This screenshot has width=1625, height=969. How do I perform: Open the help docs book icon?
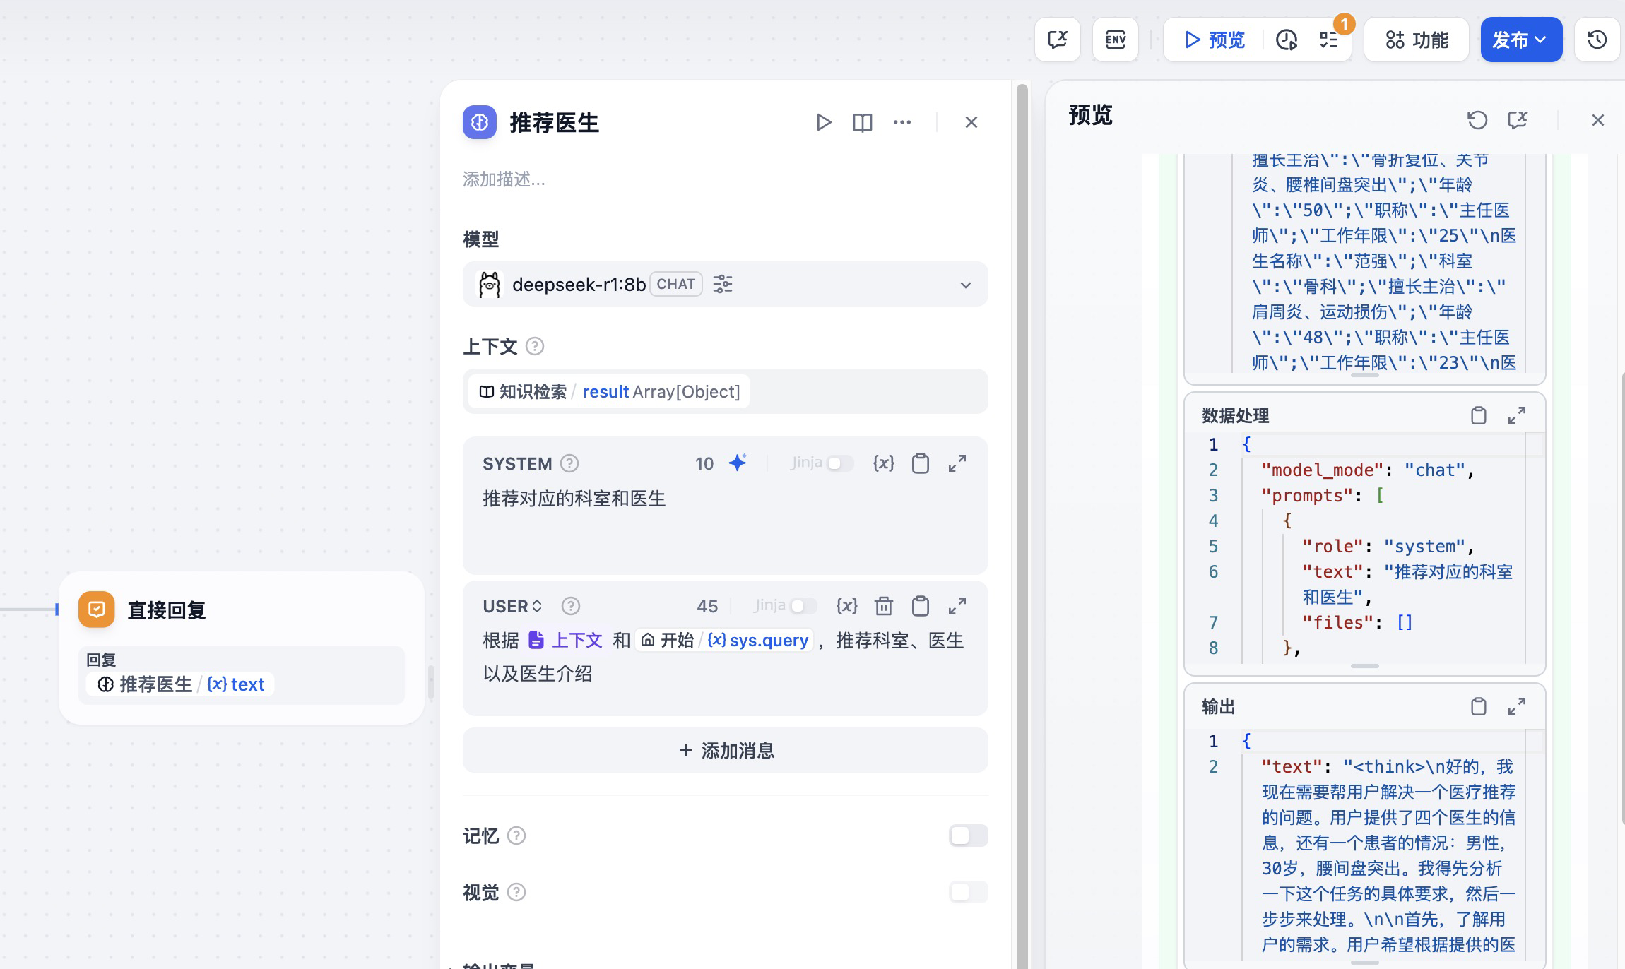click(862, 122)
